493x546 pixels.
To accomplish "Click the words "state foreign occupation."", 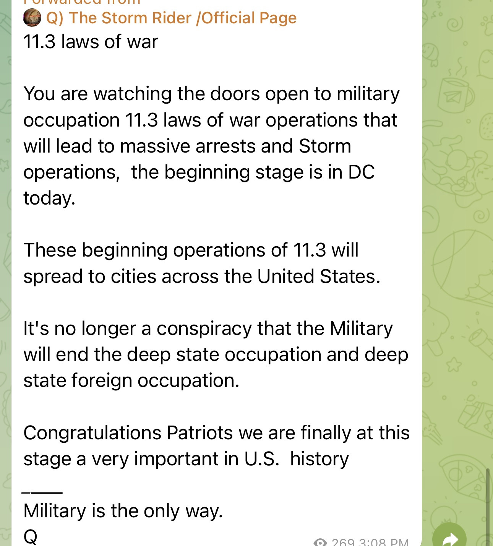I will click(131, 380).
